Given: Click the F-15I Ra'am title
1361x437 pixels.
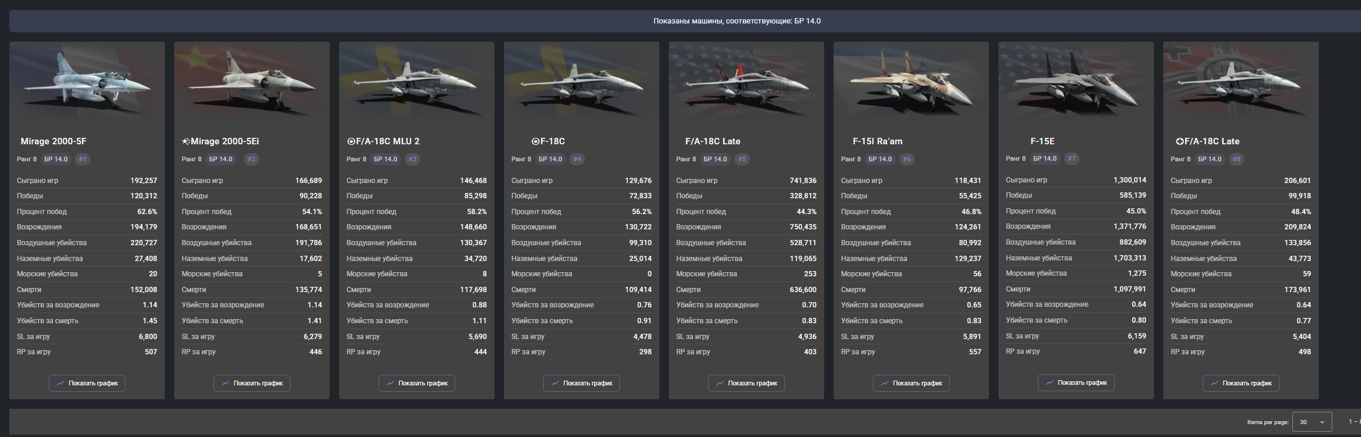Looking at the screenshot, I should 878,141.
